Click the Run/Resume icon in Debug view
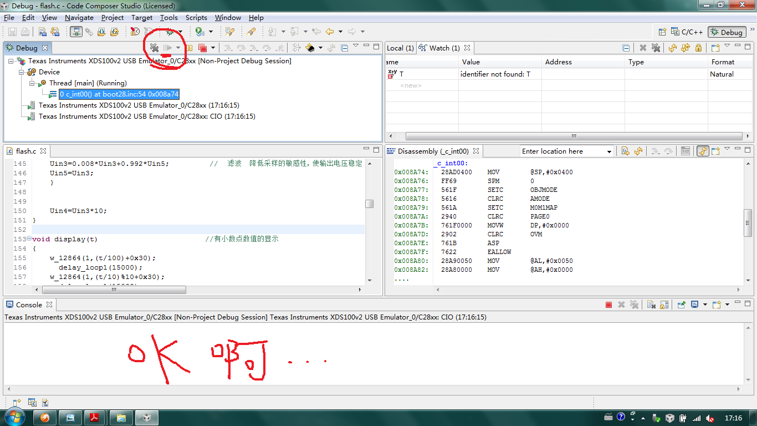This screenshot has width=757, height=426. [x=167, y=48]
